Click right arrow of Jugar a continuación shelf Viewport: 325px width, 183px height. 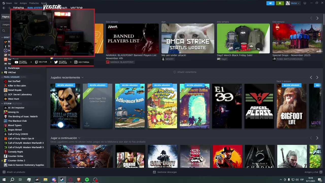[x=317, y=138]
